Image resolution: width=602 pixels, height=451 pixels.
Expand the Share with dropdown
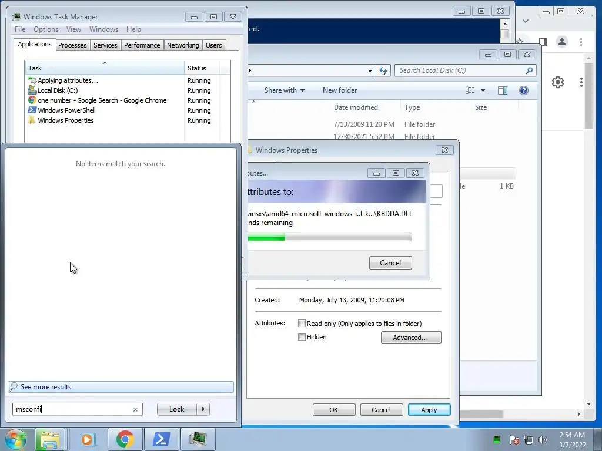[x=285, y=90]
